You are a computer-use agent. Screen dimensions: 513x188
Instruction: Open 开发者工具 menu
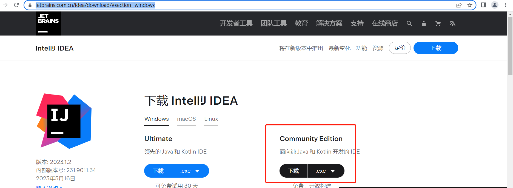coord(236,23)
